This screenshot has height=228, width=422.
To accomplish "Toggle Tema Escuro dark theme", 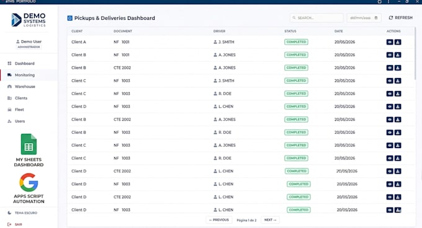I will point(22,213).
